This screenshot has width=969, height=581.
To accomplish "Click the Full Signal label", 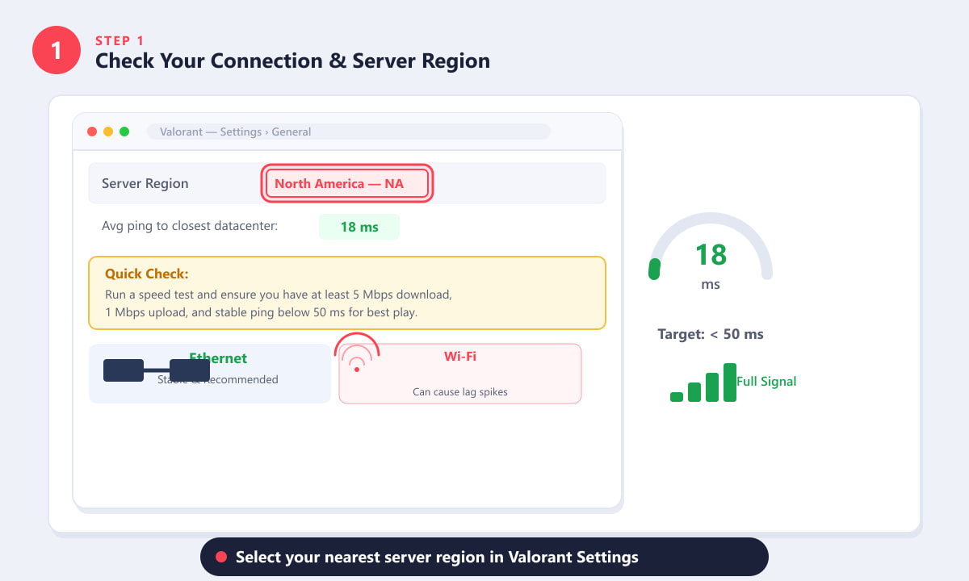I will 766,381.
